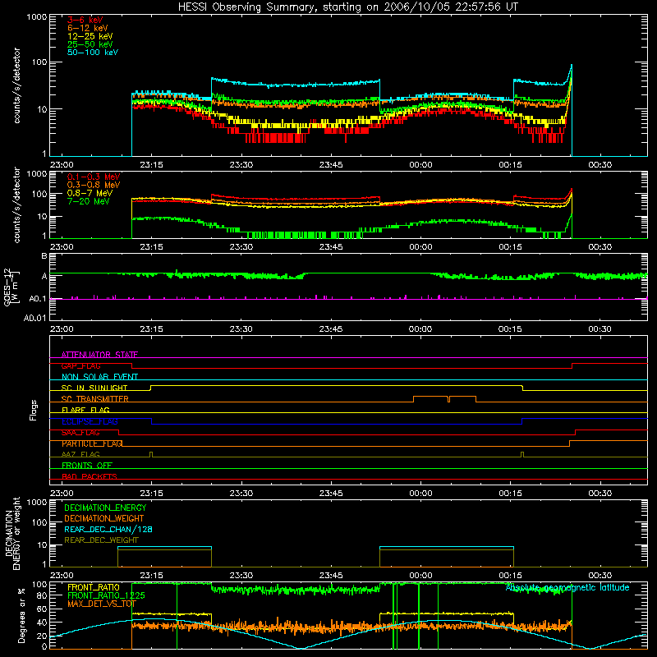Click the Degrees or % axis label
This screenshot has width=657, height=657.
pyautogui.click(x=21, y=615)
